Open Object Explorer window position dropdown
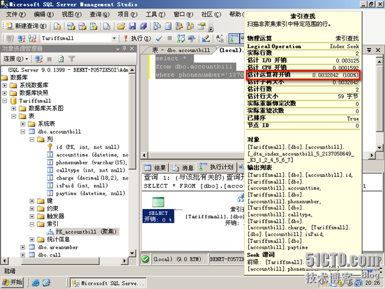The width and height of the screenshot is (385, 289). [118, 49]
